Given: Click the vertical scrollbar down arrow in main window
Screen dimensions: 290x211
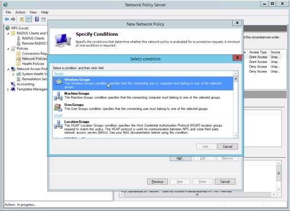Looking at the screenshot, I should click(x=279, y=189).
